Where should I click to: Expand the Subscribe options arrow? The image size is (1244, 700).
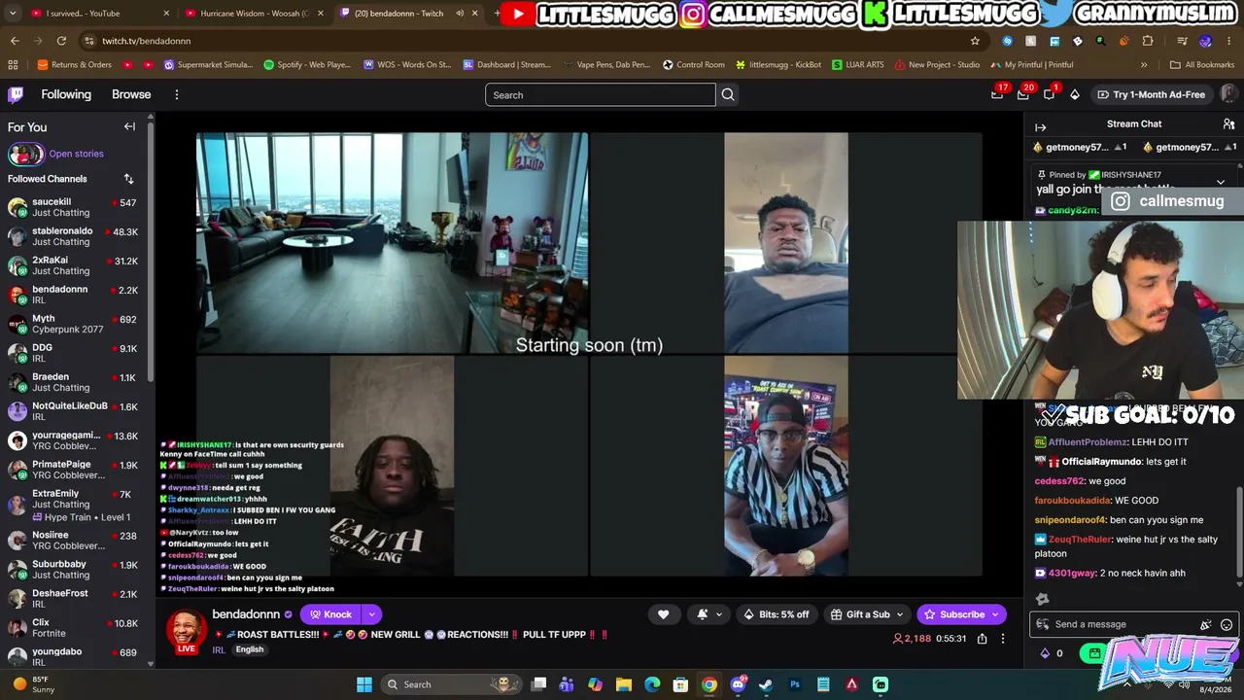point(995,614)
